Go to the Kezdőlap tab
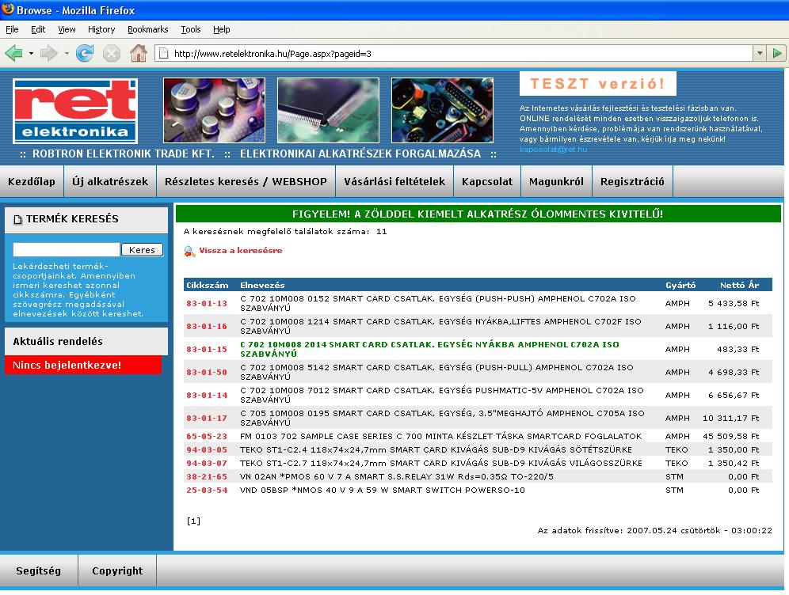 click(x=32, y=181)
